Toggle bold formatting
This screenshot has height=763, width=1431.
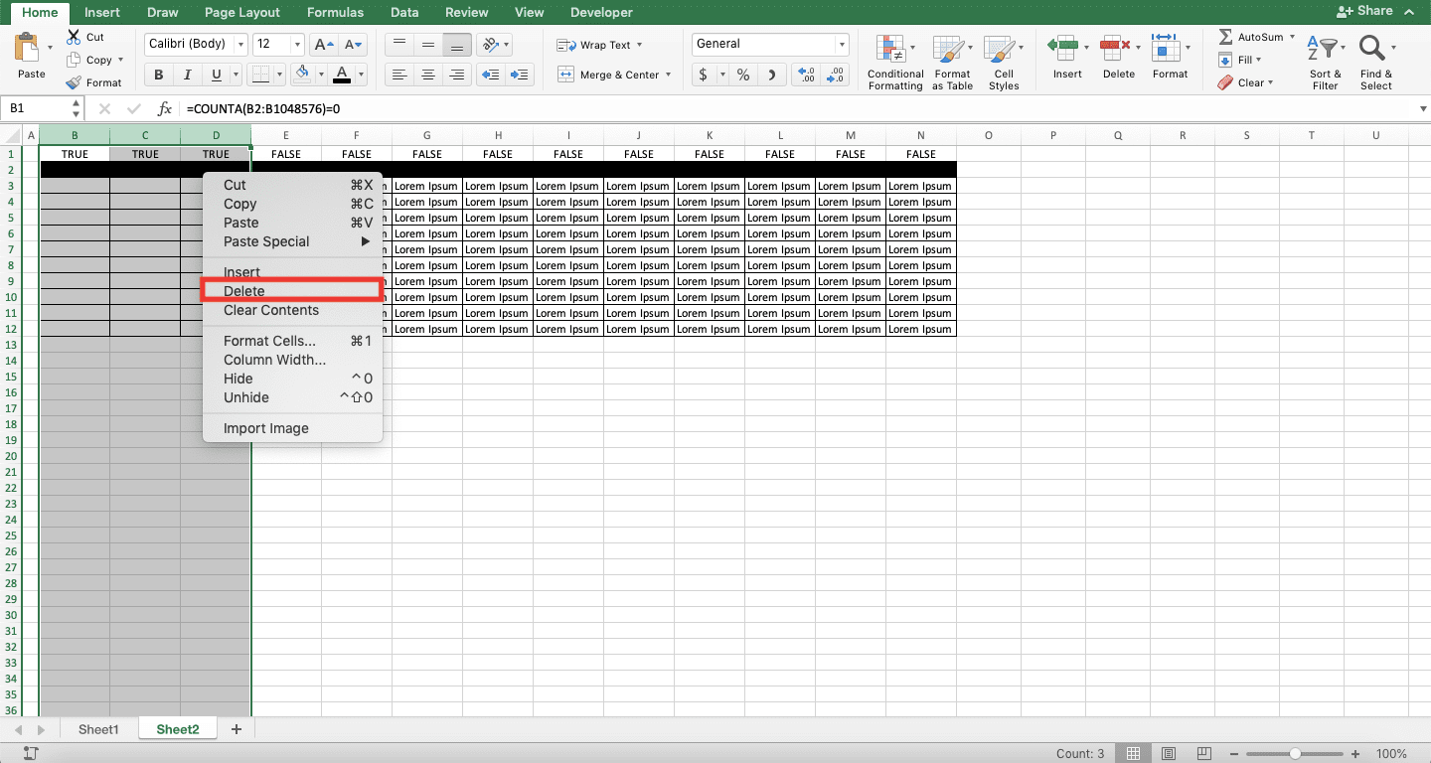pyautogui.click(x=157, y=75)
